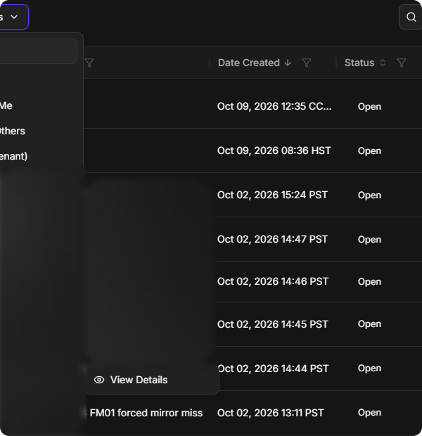Image resolution: width=422 pixels, height=436 pixels.
Task: Select the 'Oct 02, 2026 14:47 PST' date cell
Action: coord(272,239)
